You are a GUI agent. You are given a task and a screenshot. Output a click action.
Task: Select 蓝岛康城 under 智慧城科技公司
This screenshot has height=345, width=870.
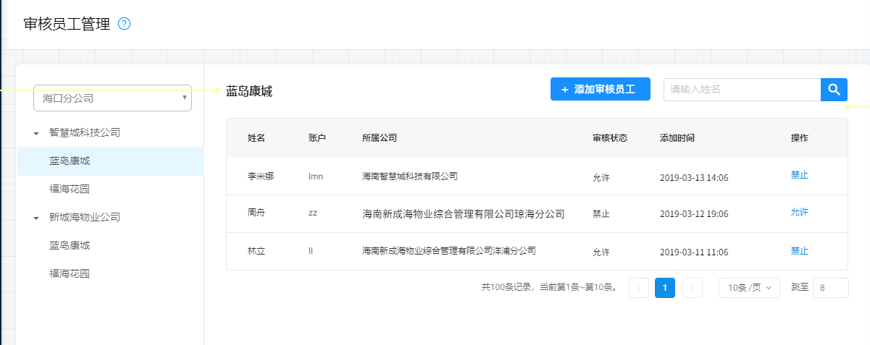(x=70, y=161)
